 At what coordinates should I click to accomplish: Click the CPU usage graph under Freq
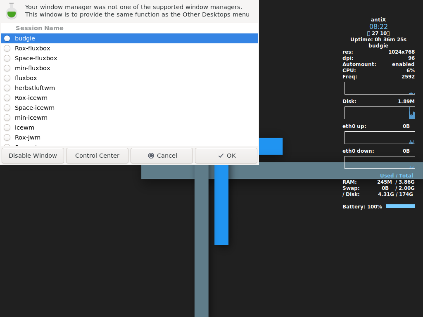click(x=380, y=88)
